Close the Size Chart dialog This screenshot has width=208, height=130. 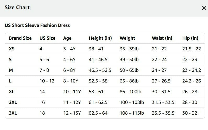pos(204,8)
